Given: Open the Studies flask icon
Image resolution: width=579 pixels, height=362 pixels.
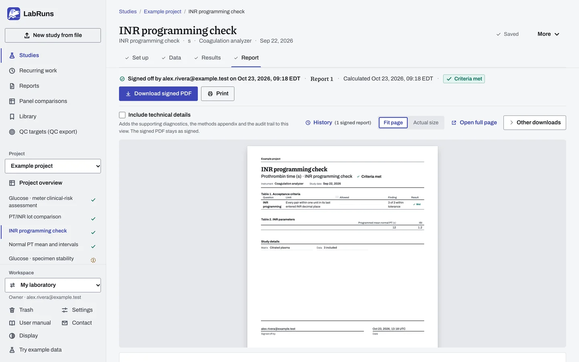Looking at the screenshot, I should coord(12,56).
